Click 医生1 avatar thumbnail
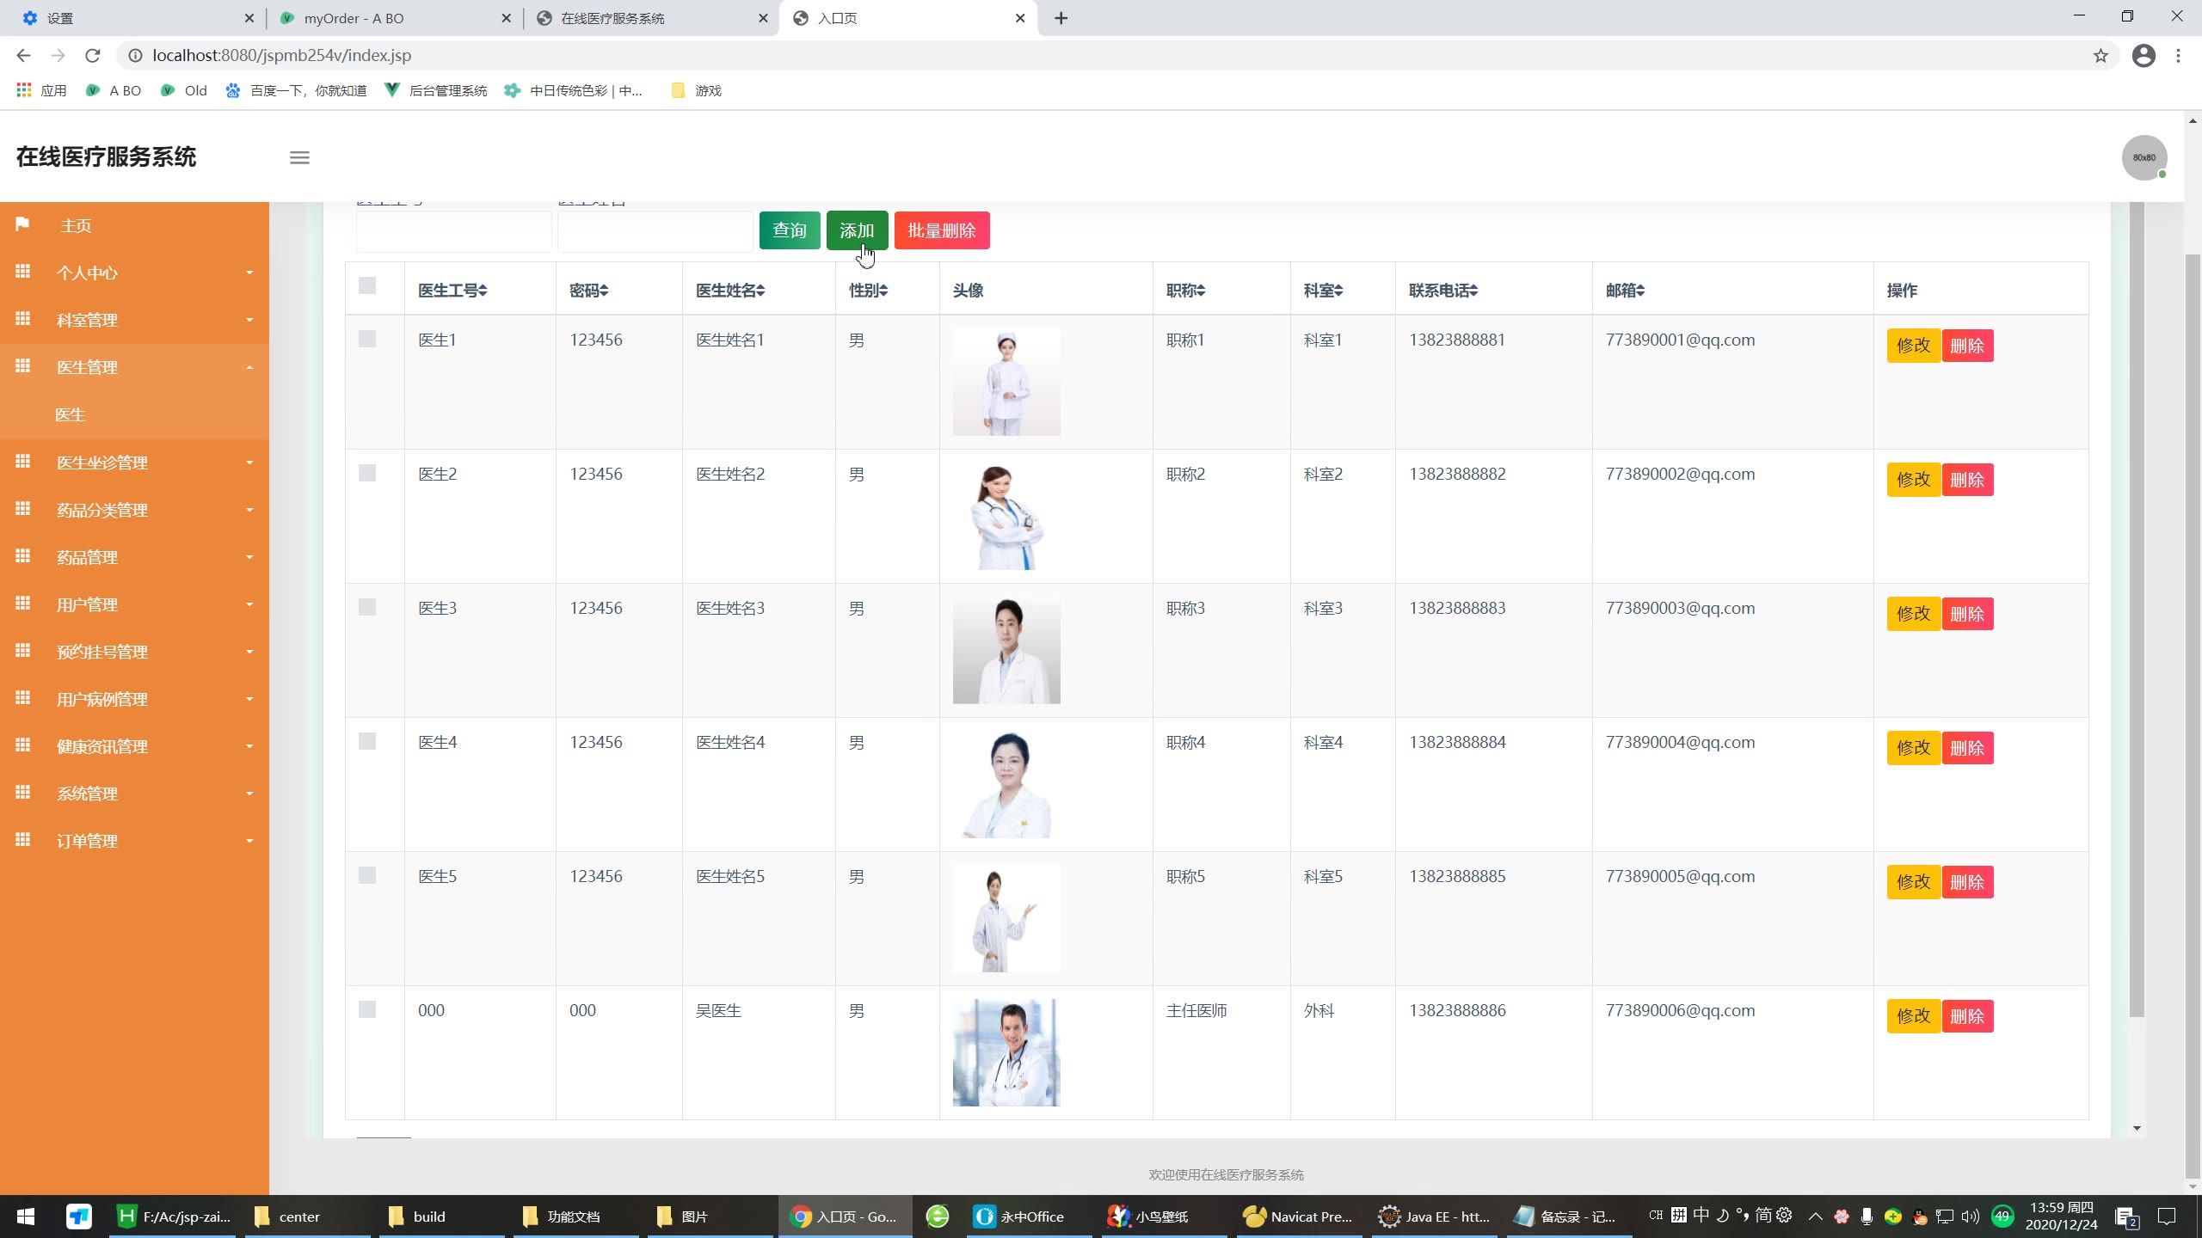 (x=1006, y=382)
